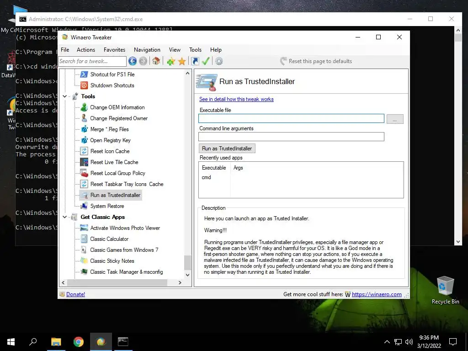Click Reset this page to defaults
468x351 pixels.
[x=316, y=61]
